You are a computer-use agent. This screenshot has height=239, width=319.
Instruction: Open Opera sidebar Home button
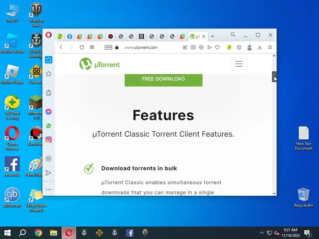pos(48,60)
